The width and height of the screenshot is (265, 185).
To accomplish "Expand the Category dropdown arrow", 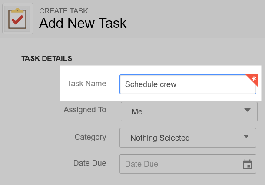I will [x=246, y=136].
